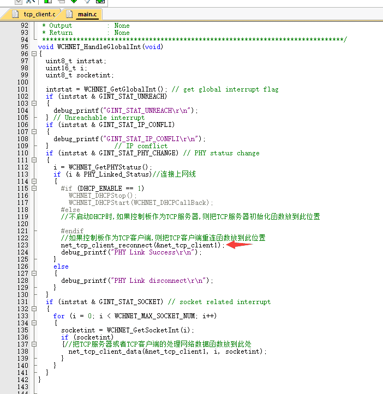Collapse the for-loop fold at line 134
This screenshot has height=394, width=383.
point(34,323)
